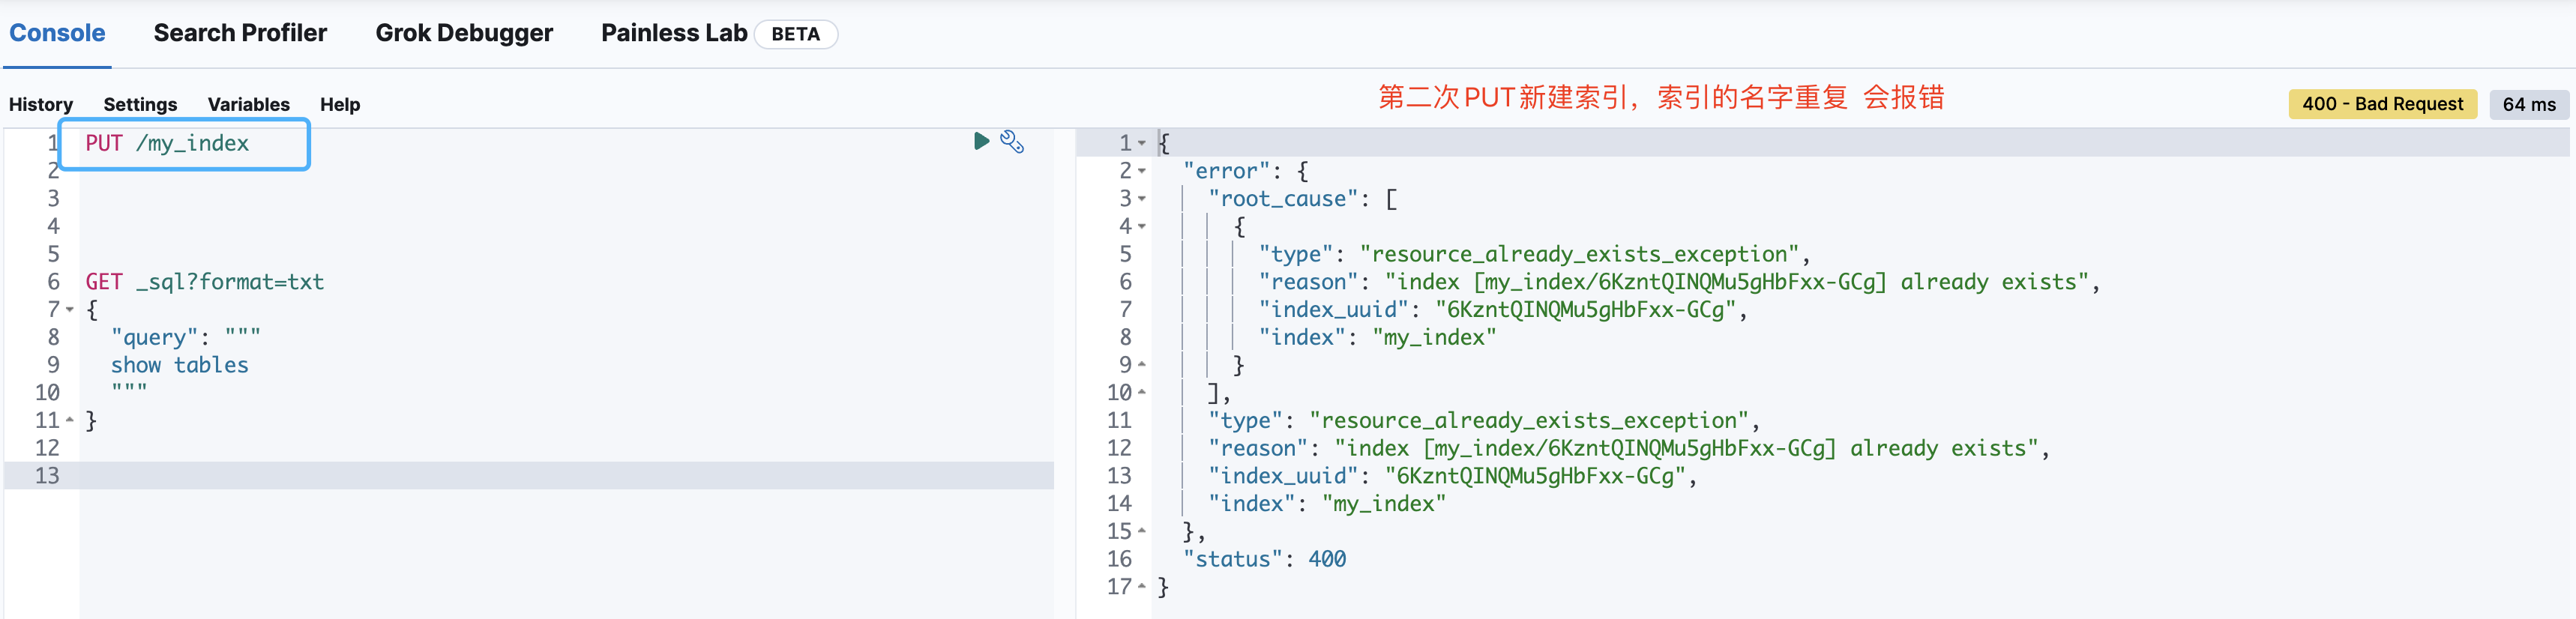Fold the "error" object at response line 2
Viewport: 2576px width, 619px height.
(x=1142, y=171)
